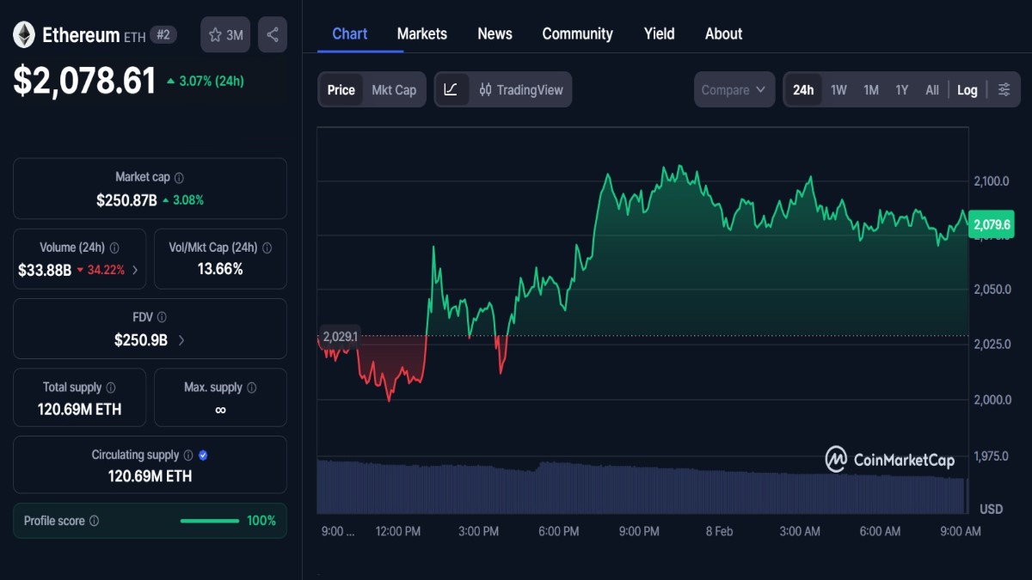Switch to the Markets tab
The width and height of the screenshot is (1032, 580).
coord(421,34)
